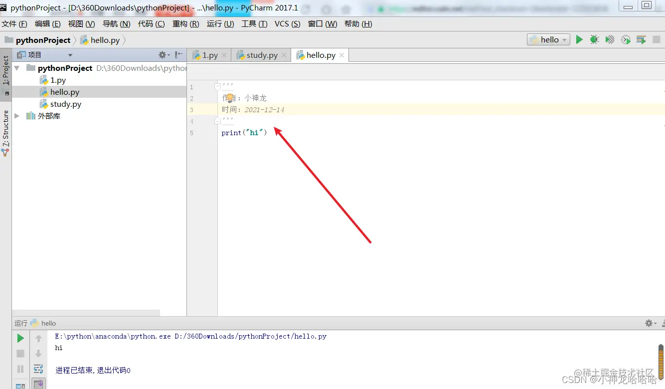Run hello with coverage

(610, 39)
